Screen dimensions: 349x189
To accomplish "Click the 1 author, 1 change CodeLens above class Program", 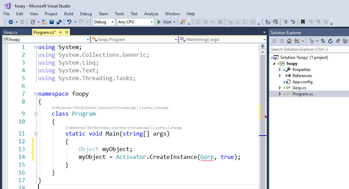I will pos(154,108).
